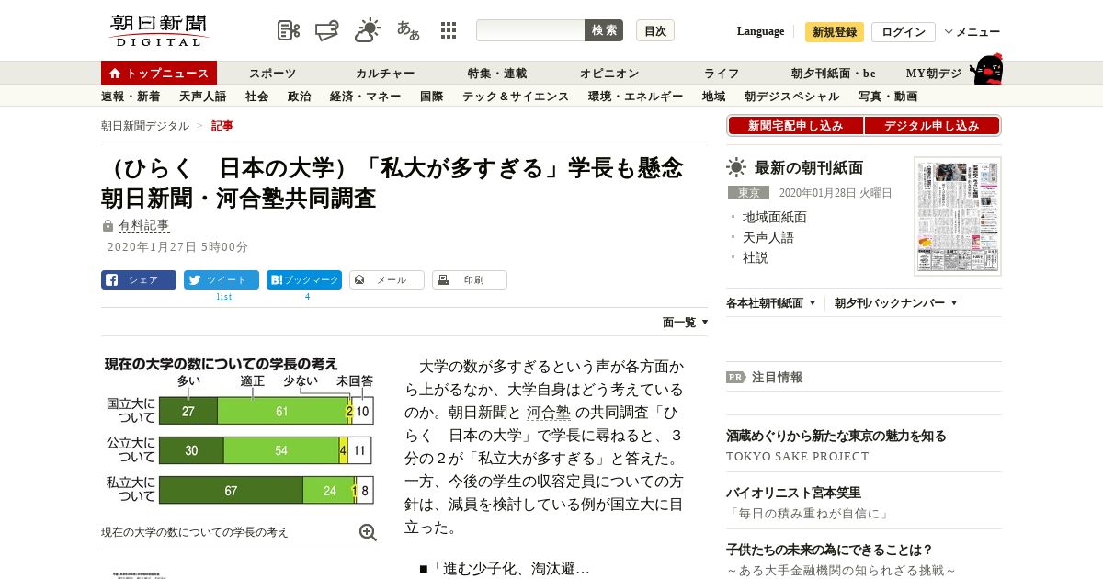The width and height of the screenshot is (1103, 579).
Task: Bookmark with B! ブックマーク button
Action: pos(304,280)
